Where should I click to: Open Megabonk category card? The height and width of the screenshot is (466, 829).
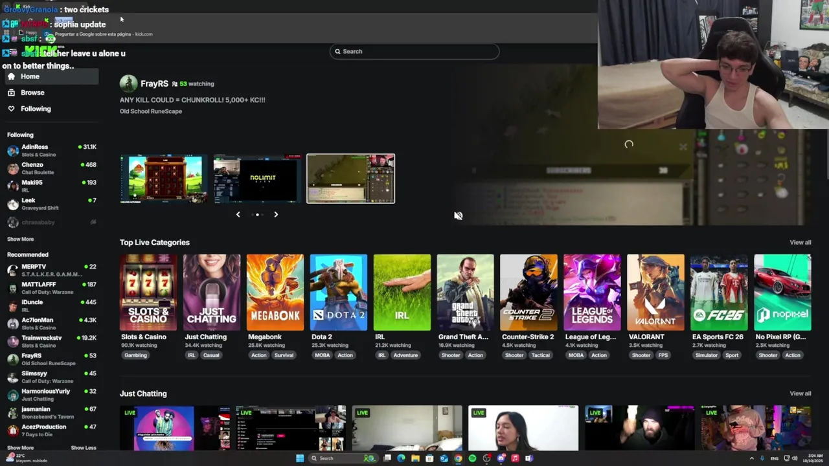tap(275, 293)
